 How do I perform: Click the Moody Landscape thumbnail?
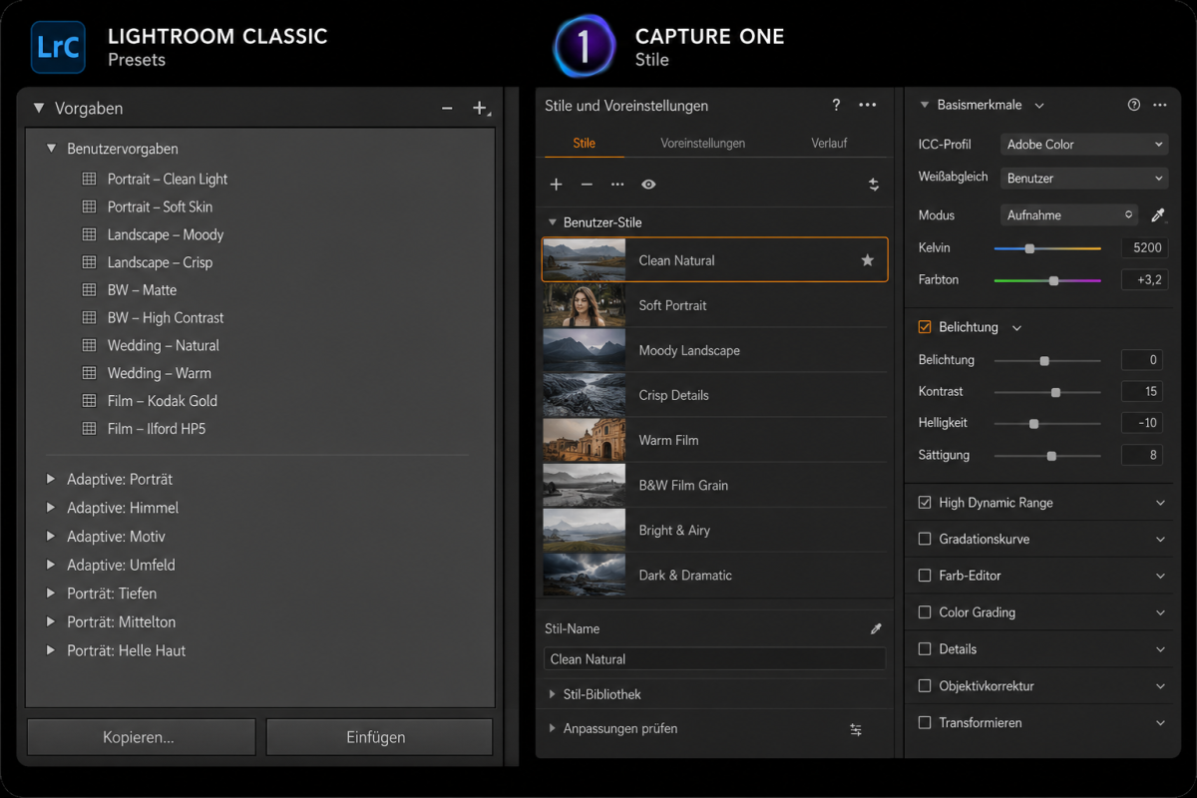[x=585, y=350]
